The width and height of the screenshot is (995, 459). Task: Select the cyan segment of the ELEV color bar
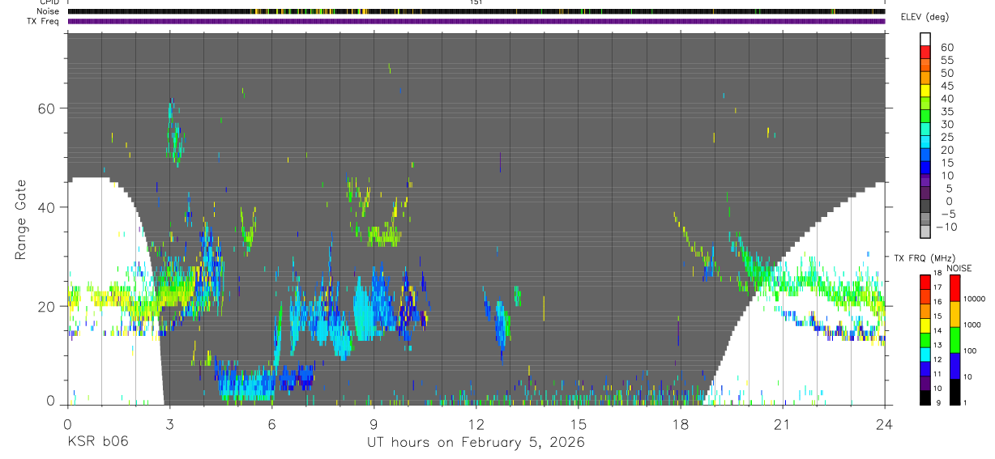pyautogui.click(x=925, y=142)
